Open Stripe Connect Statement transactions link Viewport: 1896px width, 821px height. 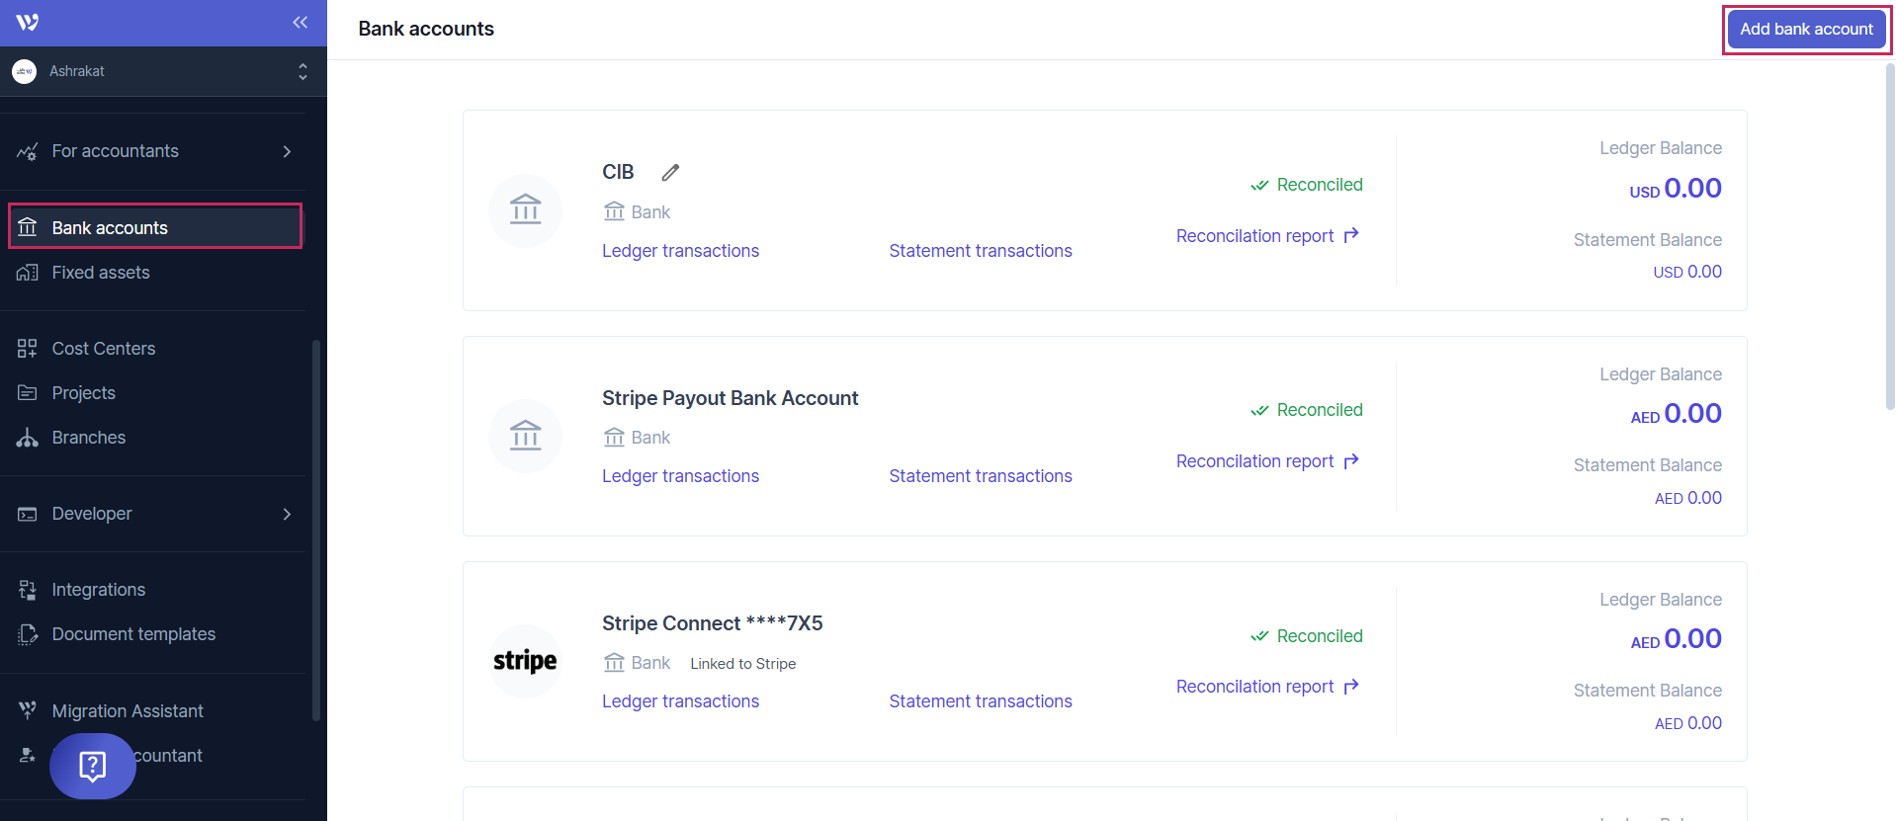coord(980,701)
